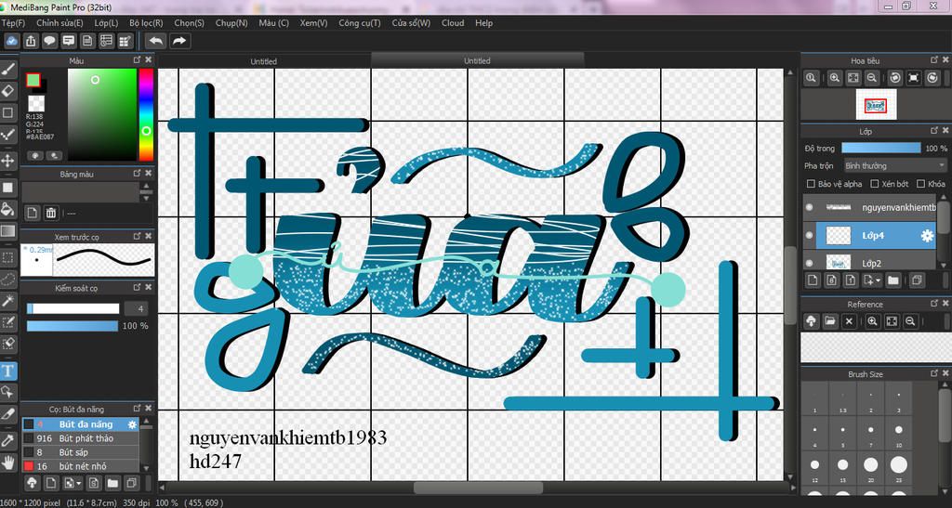Viewport: 952px width, 508px height.
Task: Switch to the first Untitled tab
Action: coord(263,61)
